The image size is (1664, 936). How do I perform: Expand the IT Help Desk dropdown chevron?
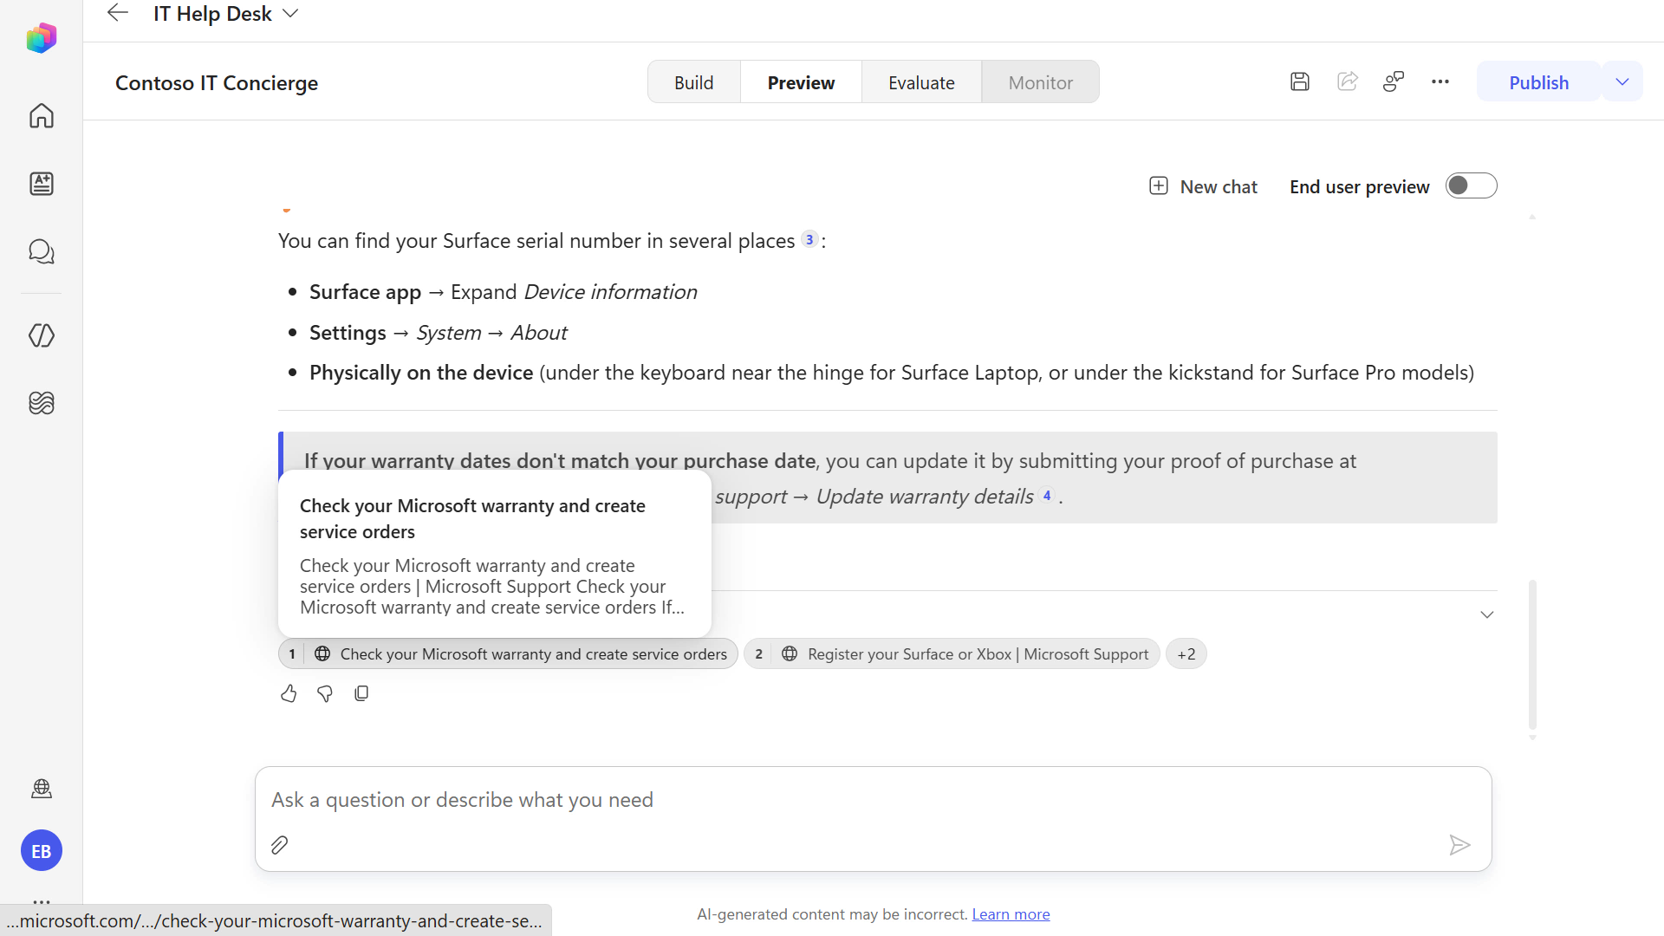coord(291,13)
